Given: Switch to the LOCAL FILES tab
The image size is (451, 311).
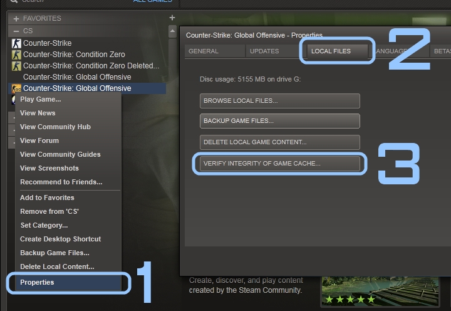Looking at the screenshot, I should (338, 51).
